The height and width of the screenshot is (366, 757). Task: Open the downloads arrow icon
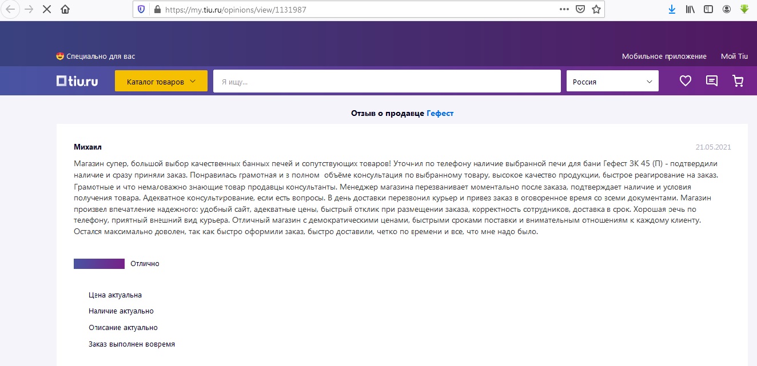tap(672, 9)
